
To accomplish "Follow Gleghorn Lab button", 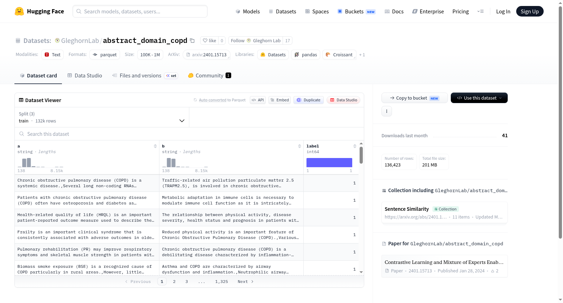I will click(x=256, y=40).
